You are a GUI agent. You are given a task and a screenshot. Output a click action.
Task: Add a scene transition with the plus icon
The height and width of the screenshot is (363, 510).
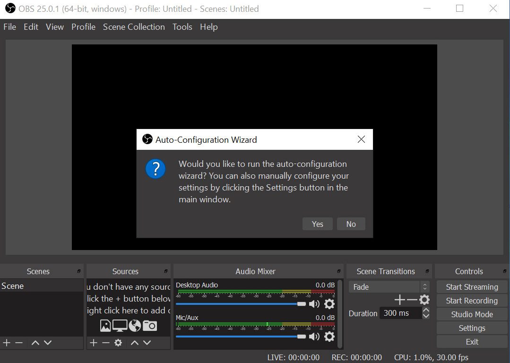click(399, 300)
